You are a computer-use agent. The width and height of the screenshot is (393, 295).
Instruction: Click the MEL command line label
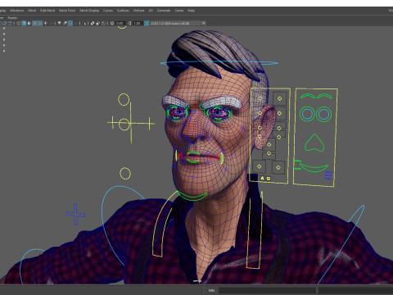[211, 290]
